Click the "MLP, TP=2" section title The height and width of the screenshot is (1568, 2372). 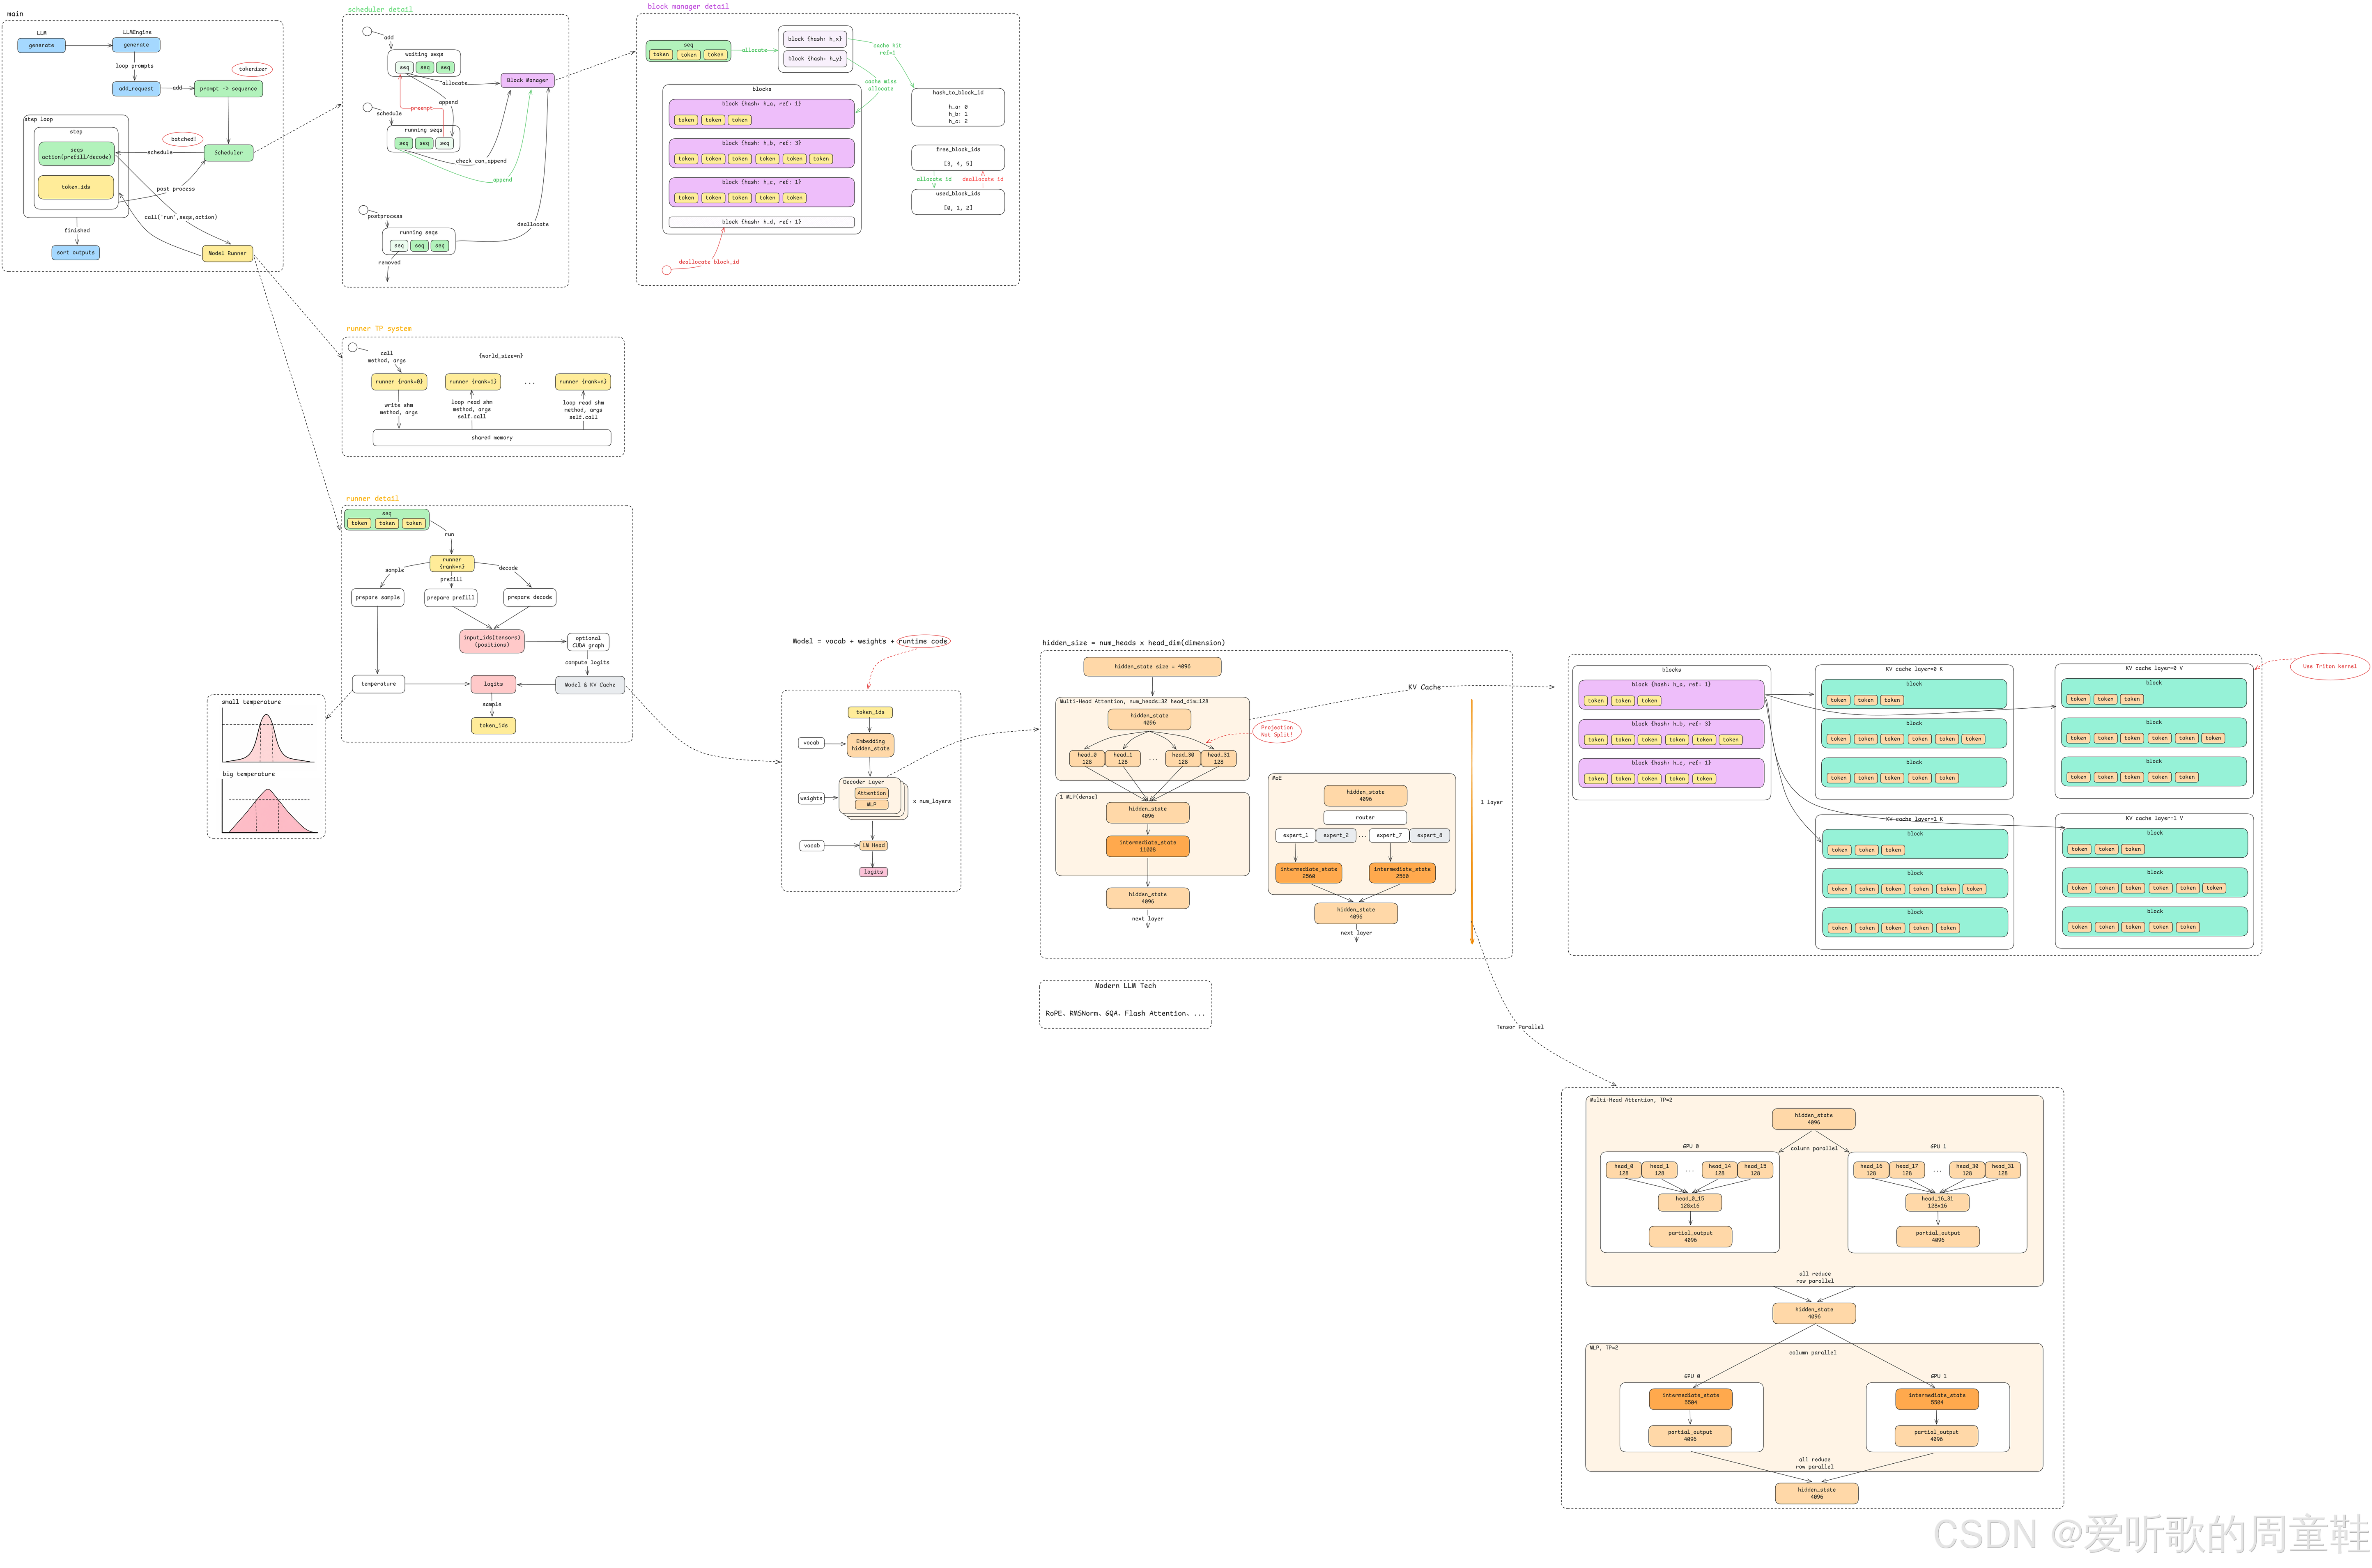[1604, 1348]
